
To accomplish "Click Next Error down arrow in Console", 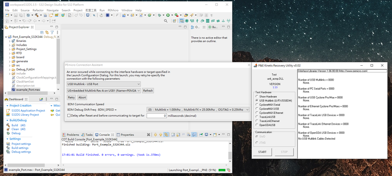I will [155, 135].
